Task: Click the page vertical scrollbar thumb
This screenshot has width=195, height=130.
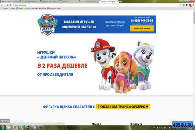Action: 194,18
